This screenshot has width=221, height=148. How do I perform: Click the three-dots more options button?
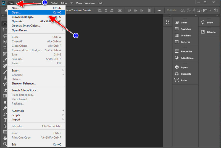tap(159, 10)
